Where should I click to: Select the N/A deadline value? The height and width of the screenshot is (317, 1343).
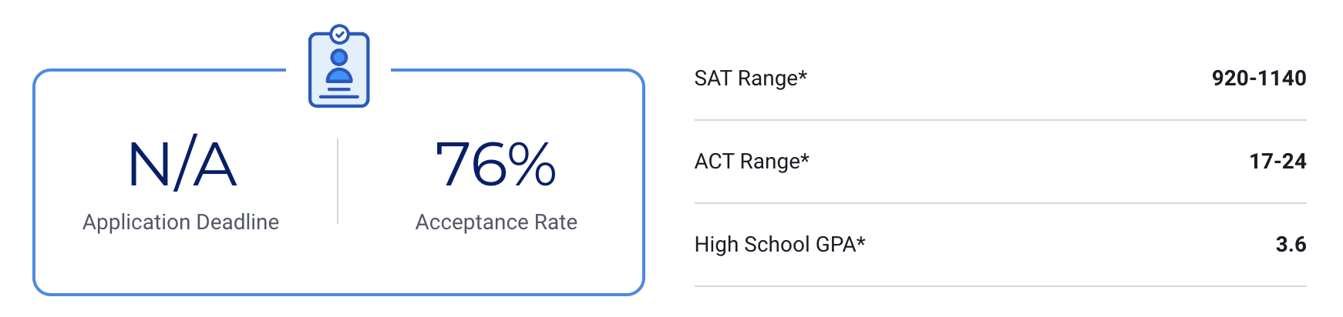pyautogui.click(x=182, y=164)
